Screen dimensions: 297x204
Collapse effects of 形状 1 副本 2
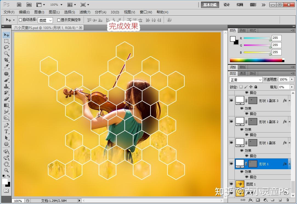289,122
